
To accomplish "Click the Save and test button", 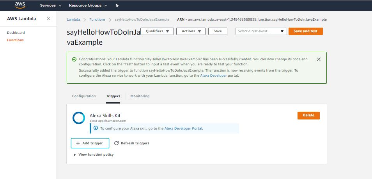I will [306, 31].
